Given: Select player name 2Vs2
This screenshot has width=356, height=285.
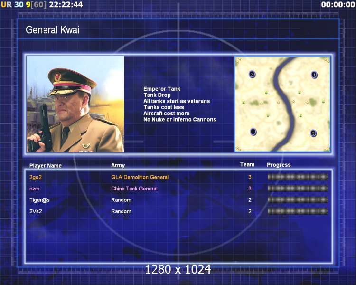Looking at the screenshot, I should pyautogui.click(x=36, y=211).
